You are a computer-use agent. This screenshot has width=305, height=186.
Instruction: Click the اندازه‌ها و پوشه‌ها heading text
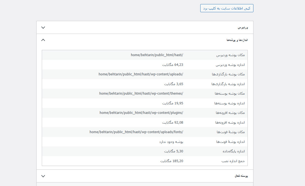click(x=237, y=40)
